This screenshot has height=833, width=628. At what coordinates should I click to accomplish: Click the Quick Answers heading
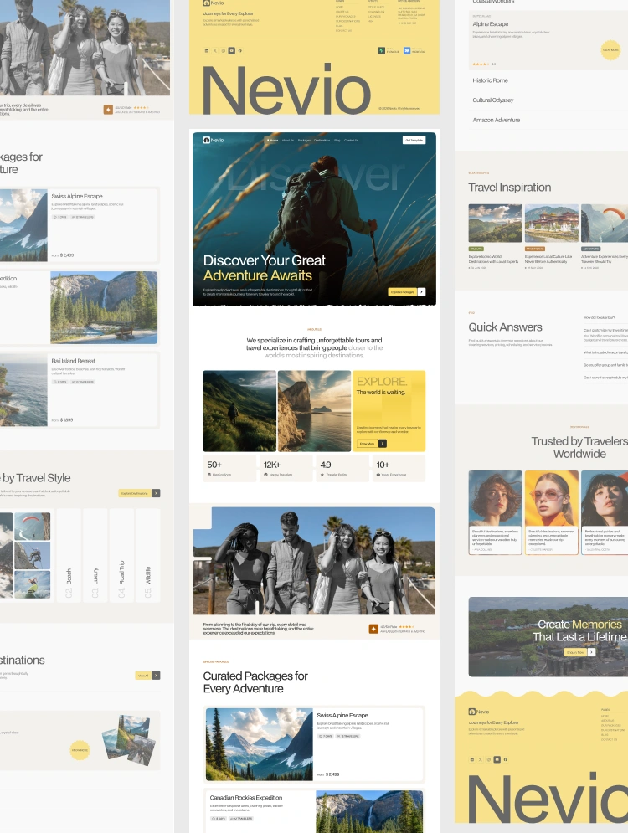(x=505, y=327)
